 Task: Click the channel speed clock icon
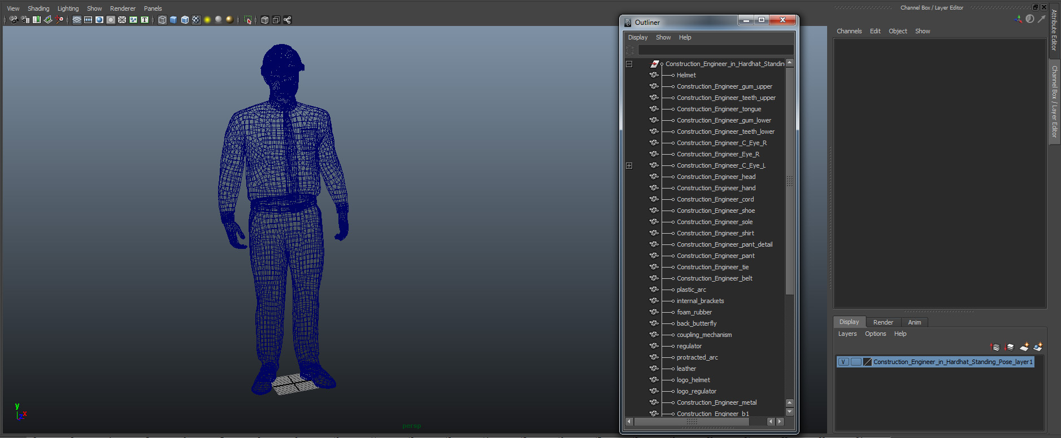(x=1030, y=19)
